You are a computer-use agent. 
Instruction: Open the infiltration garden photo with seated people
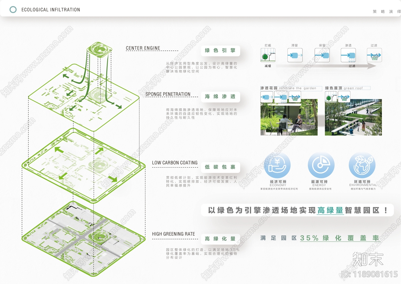[289, 117]
